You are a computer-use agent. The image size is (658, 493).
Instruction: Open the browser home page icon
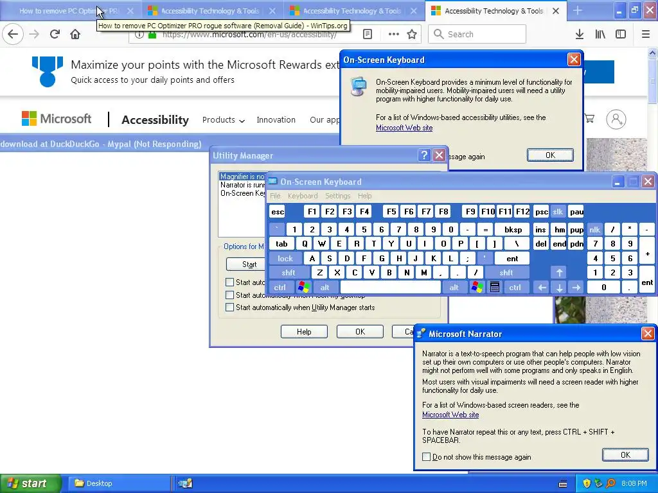[75, 34]
